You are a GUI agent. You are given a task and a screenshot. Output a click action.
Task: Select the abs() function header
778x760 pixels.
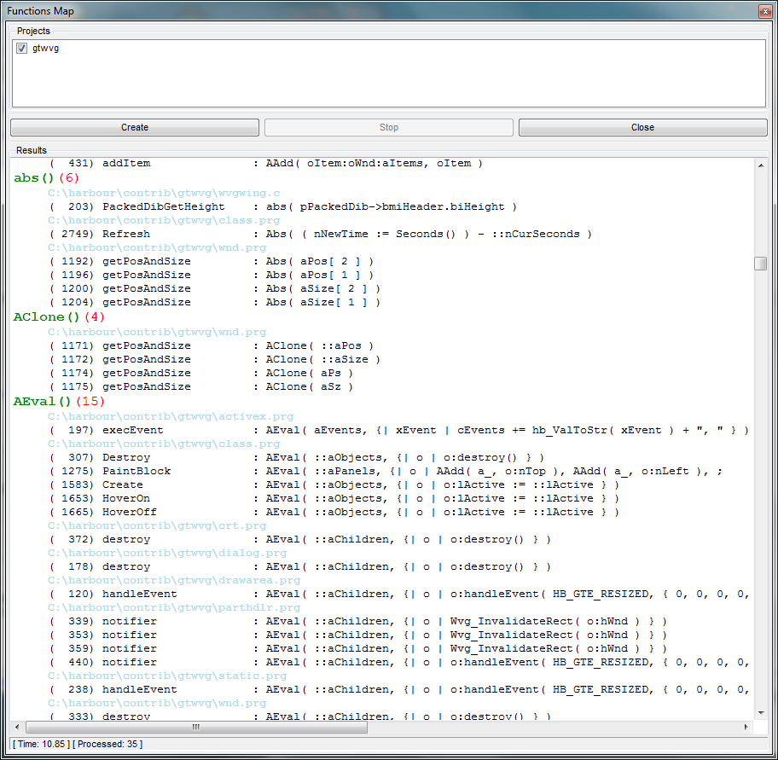34,178
